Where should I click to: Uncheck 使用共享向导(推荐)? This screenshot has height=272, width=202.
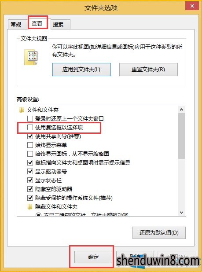tap(30, 136)
